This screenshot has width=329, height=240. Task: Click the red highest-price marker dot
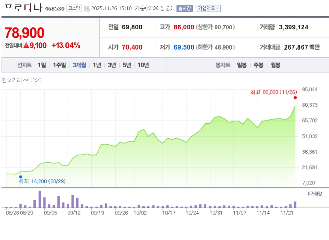pos(295,98)
